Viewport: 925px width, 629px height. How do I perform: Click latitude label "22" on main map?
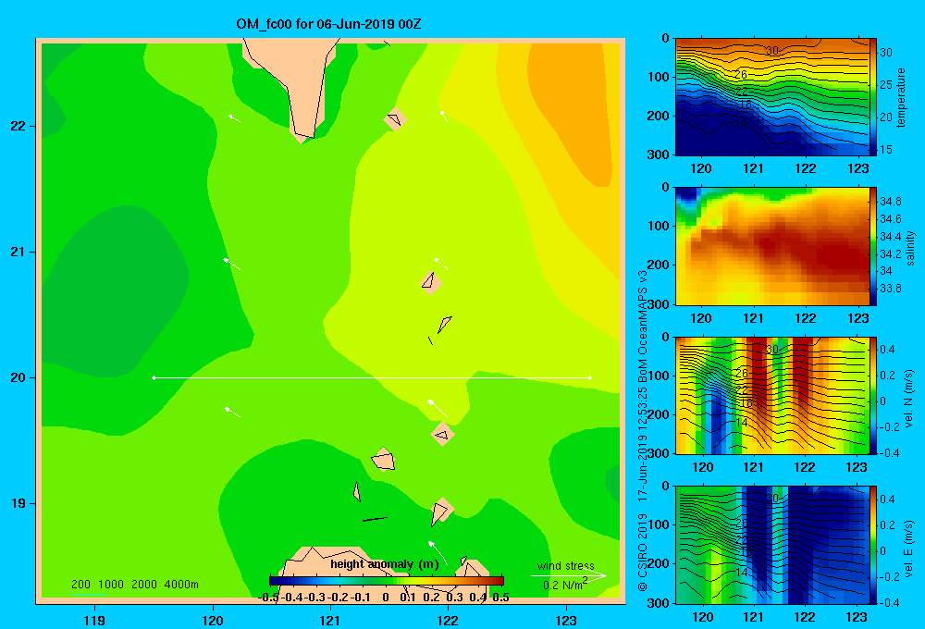pos(18,127)
